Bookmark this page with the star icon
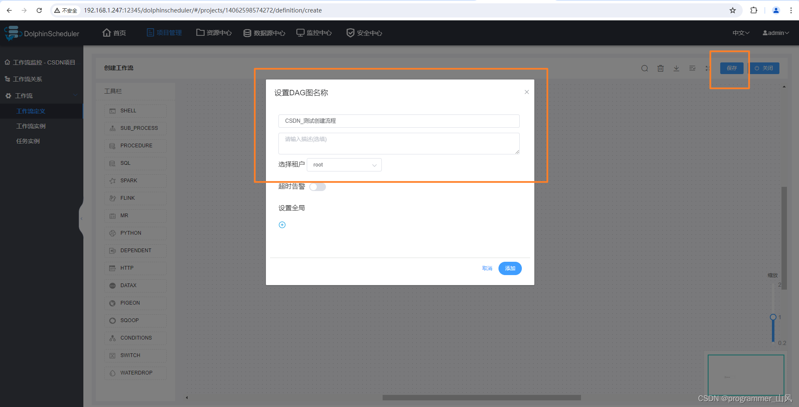 733,10
